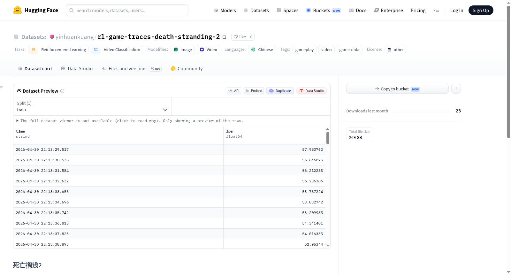Click the Chinese language tag
Image resolution: width=511 pixels, height=275 pixels.
pos(262,50)
